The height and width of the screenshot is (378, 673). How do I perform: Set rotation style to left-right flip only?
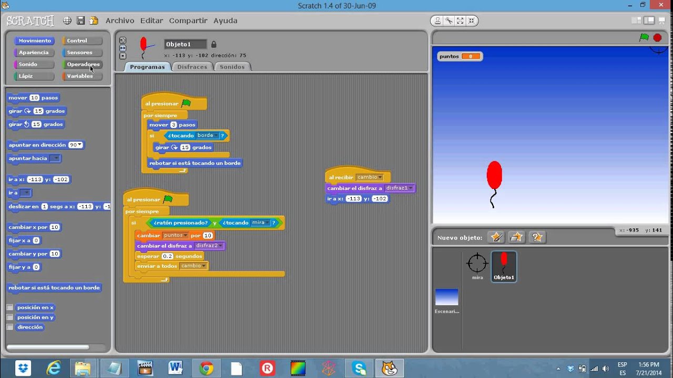(123, 48)
